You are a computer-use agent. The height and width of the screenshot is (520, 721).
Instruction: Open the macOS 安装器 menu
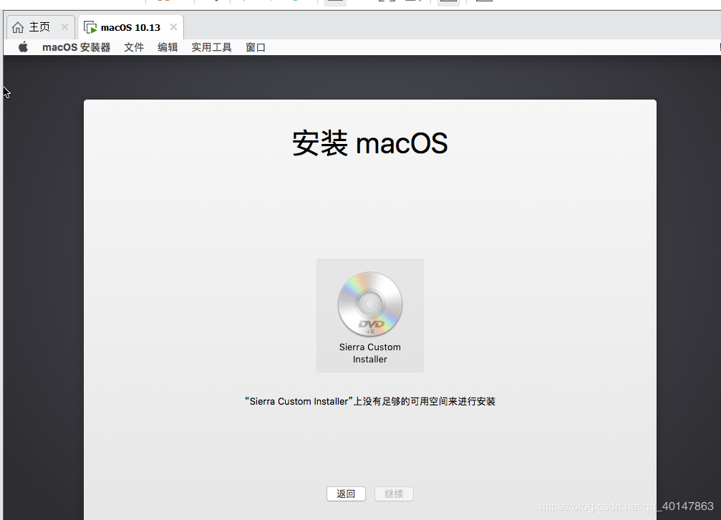pos(76,47)
